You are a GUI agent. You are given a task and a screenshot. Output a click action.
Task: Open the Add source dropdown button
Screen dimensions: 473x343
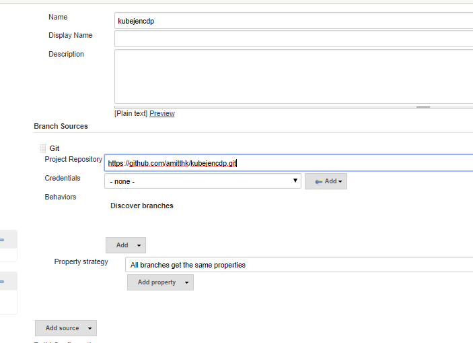(x=66, y=328)
